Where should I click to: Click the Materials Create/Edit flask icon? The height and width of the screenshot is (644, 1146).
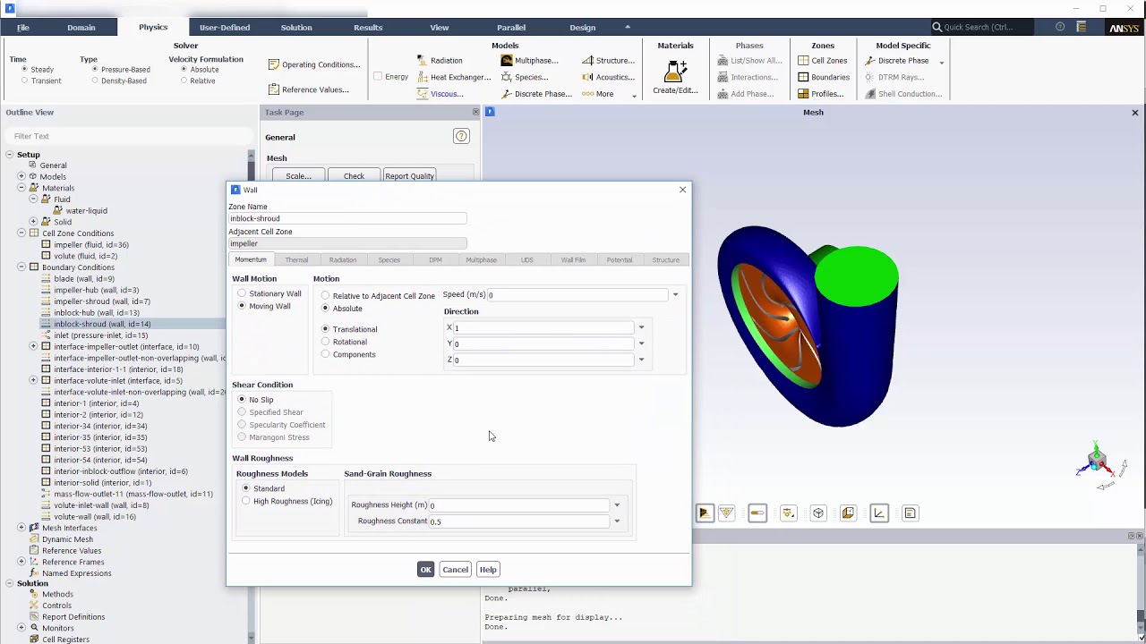pyautogui.click(x=675, y=72)
